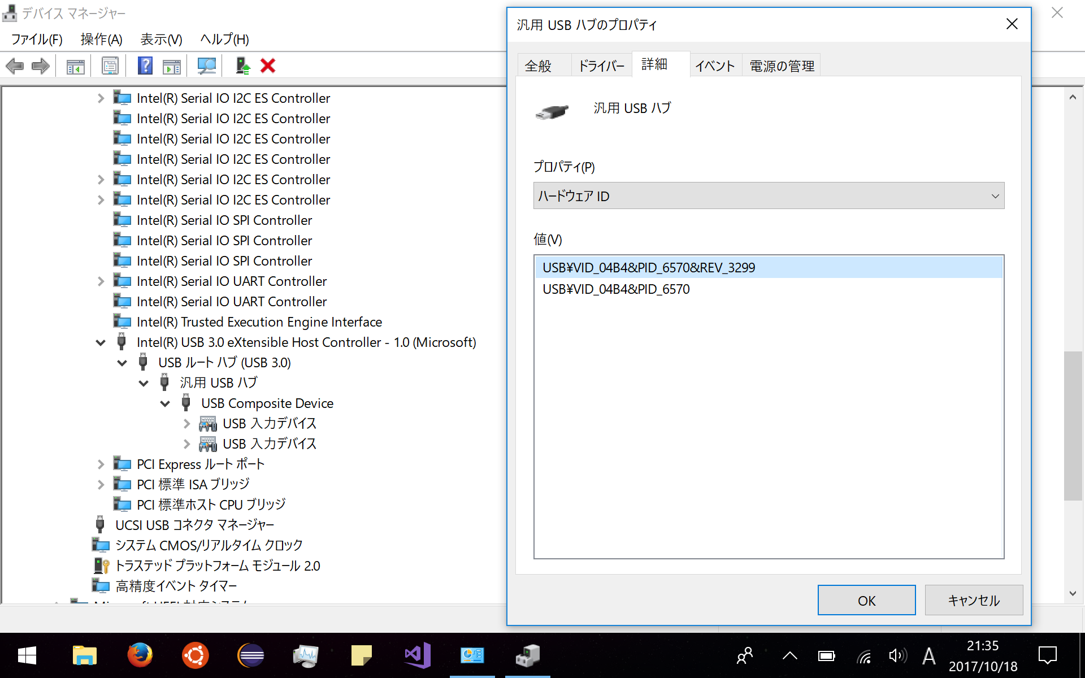1085x678 pixels.
Task: Collapse Intel USB 3.0 eXtensible Host Controller
Action: (x=101, y=342)
